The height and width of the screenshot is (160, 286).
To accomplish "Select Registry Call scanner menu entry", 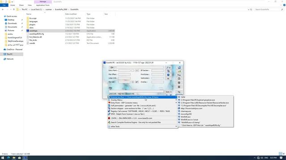I will pos(143,111).
